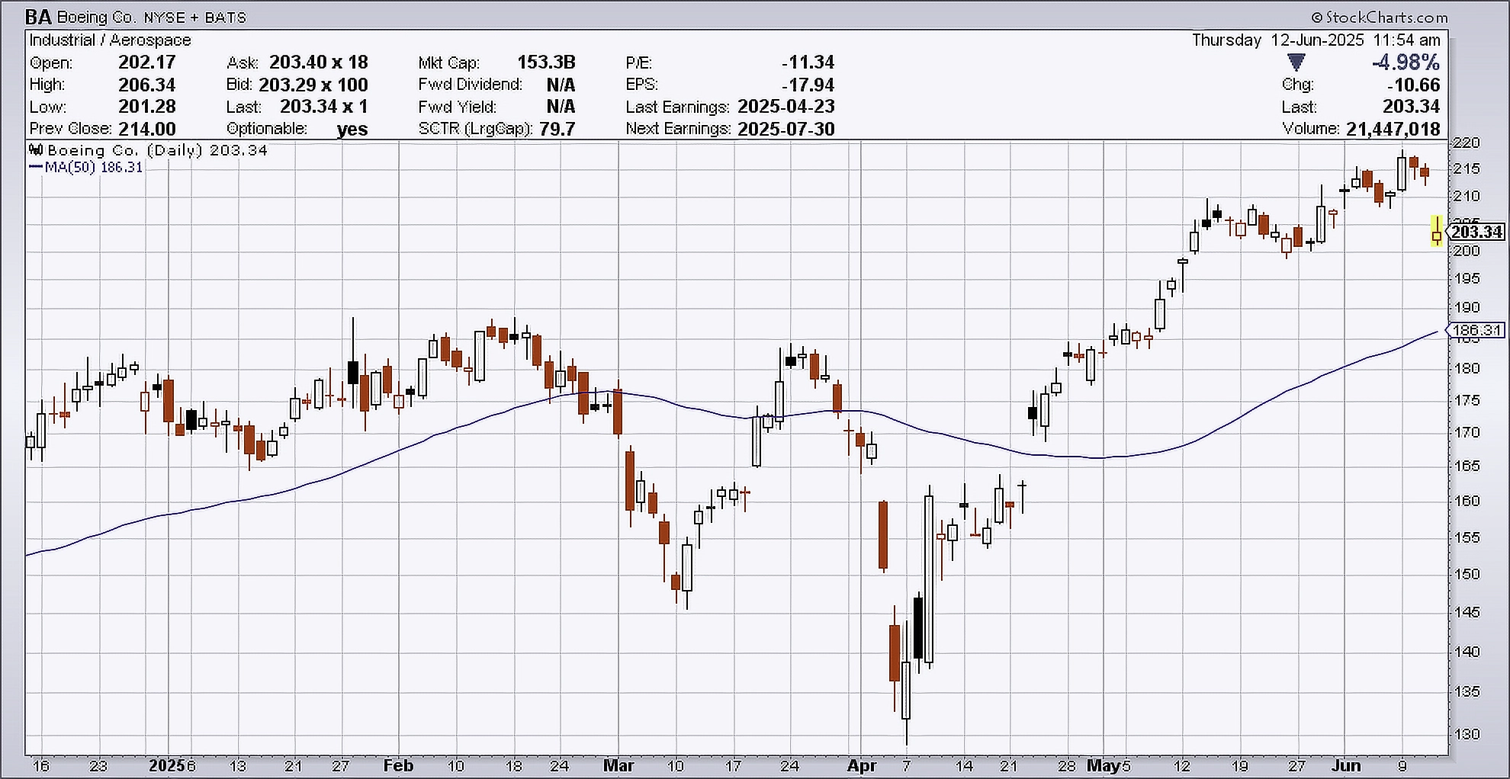The width and height of the screenshot is (1510, 779).
Task: Click the BA ticker symbol in the header
Action: pos(39,17)
